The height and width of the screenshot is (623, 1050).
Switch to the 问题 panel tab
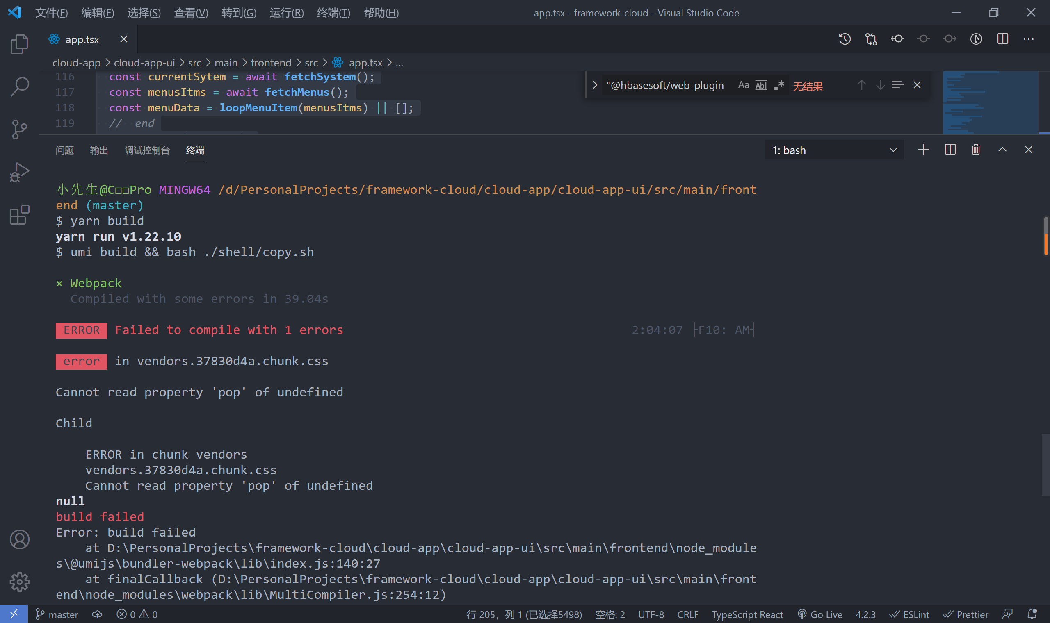click(64, 150)
